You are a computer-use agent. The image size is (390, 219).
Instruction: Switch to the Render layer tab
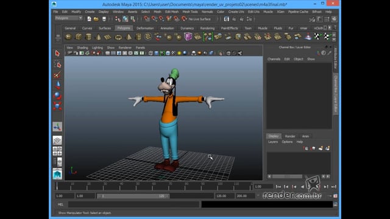click(290, 136)
